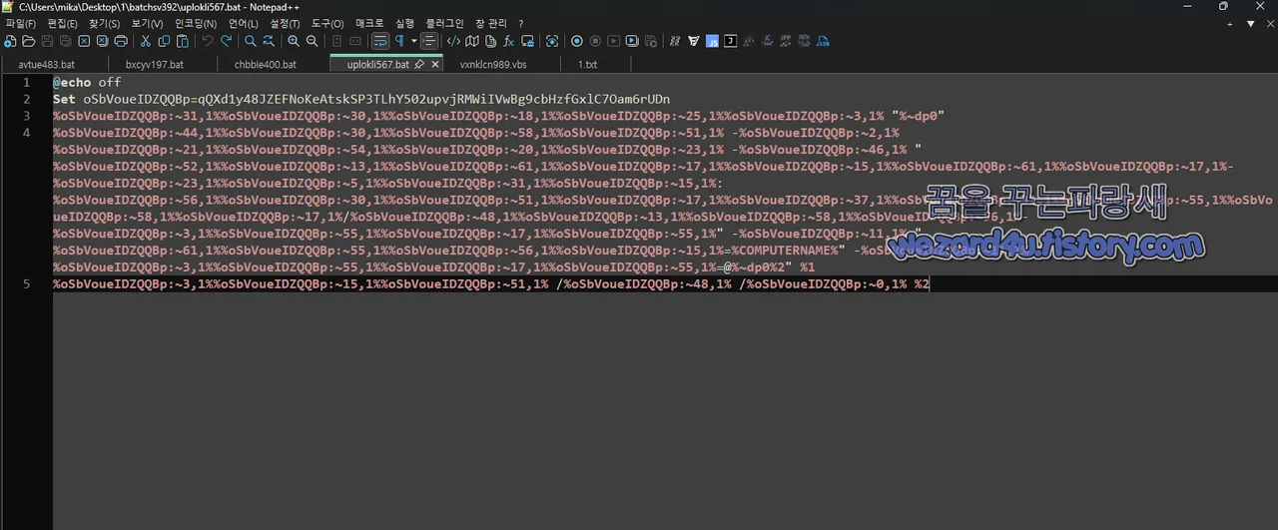Close all documents from the toolbar
Viewport: 1278px width, 530px height.
tap(102, 41)
